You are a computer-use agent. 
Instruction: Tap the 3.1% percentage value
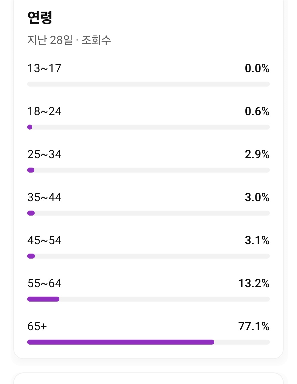[257, 240]
